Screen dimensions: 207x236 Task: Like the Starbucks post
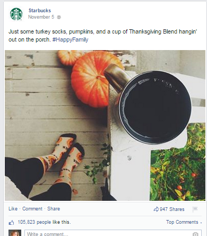coord(13,209)
